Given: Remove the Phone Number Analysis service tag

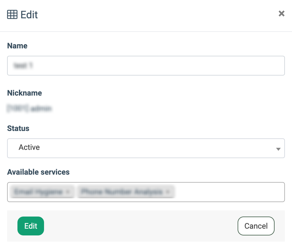Looking at the screenshot, I should (x=168, y=192).
